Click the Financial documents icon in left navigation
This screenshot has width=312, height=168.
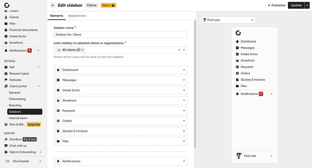[6, 30]
